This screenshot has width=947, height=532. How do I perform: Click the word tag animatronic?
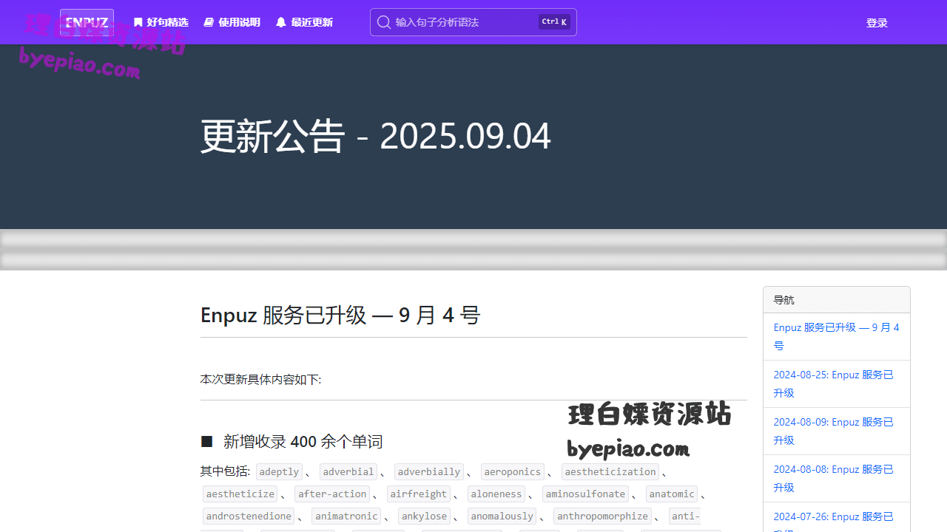[x=346, y=516]
